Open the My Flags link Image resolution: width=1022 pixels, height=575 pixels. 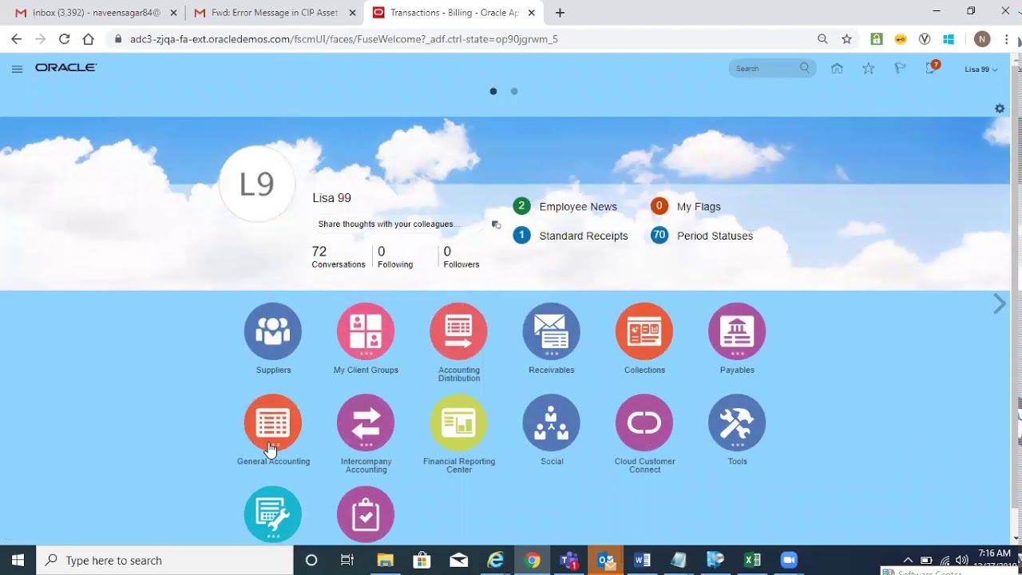coord(699,207)
